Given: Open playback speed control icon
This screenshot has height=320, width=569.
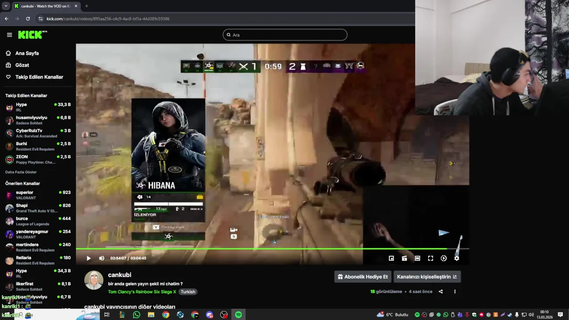Looking at the screenshot, I should point(444,258).
